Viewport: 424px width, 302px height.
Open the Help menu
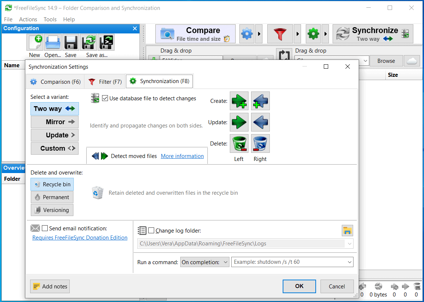[69, 19]
